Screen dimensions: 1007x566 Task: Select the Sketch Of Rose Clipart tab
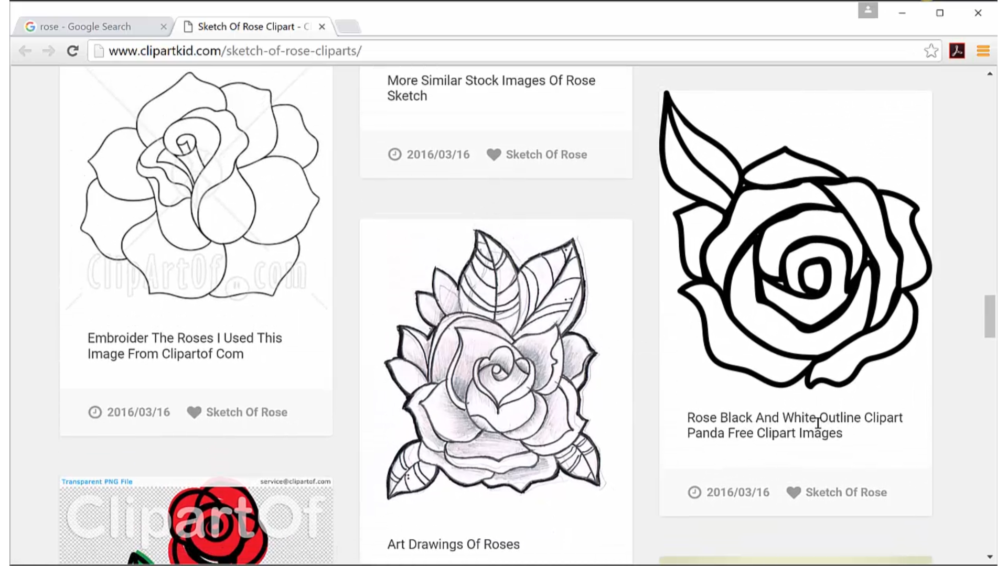253,27
